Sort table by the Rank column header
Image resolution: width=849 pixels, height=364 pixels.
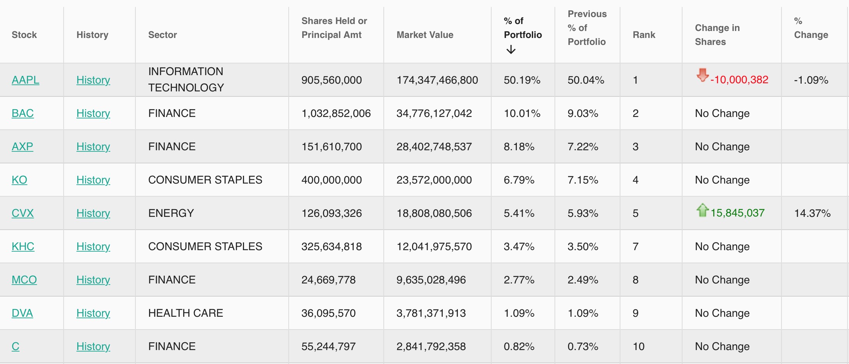pyautogui.click(x=644, y=35)
